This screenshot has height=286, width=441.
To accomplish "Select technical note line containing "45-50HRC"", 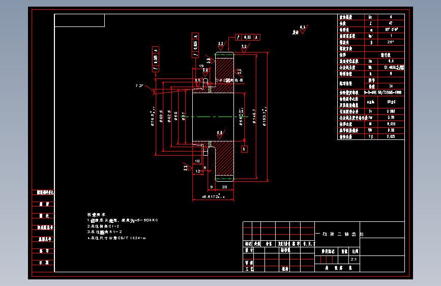I will (x=123, y=220).
